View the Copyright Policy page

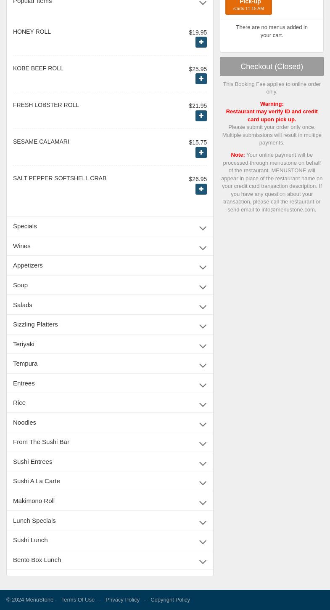[x=170, y=599]
